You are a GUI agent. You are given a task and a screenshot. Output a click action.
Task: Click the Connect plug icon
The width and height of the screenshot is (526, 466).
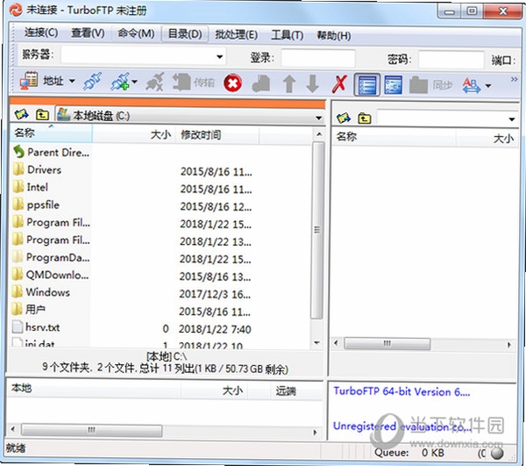pyautogui.click(x=93, y=82)
